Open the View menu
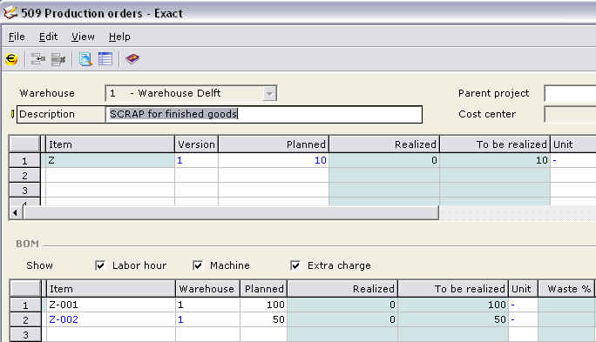The height and width of the screenshot is (342, 596). (83, 37)
